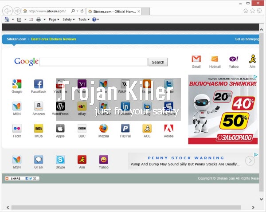This screenshot has height=212, width=266.
Task: Expand the Page dropdown menu
Action: point(54,20)
